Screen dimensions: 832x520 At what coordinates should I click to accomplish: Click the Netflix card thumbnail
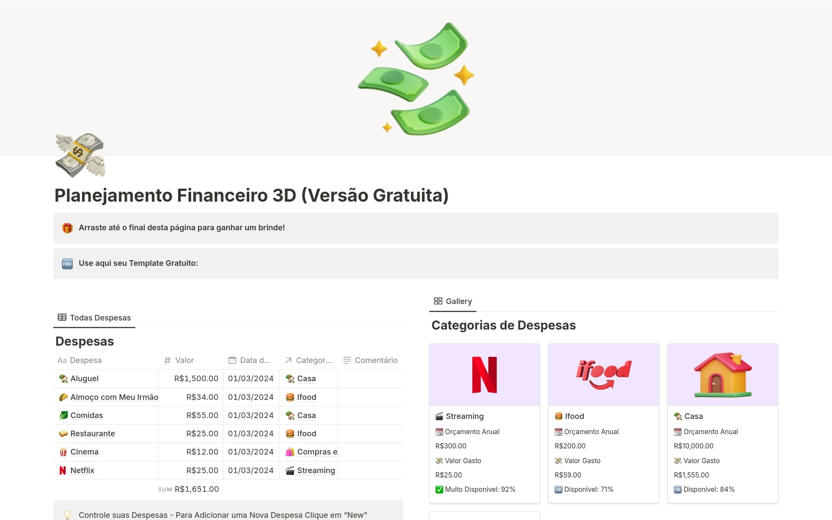pos(484,374)
